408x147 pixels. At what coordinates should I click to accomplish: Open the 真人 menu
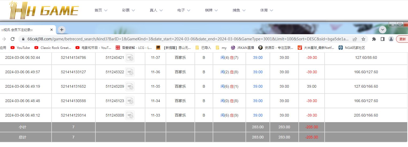tap(156, 10)
